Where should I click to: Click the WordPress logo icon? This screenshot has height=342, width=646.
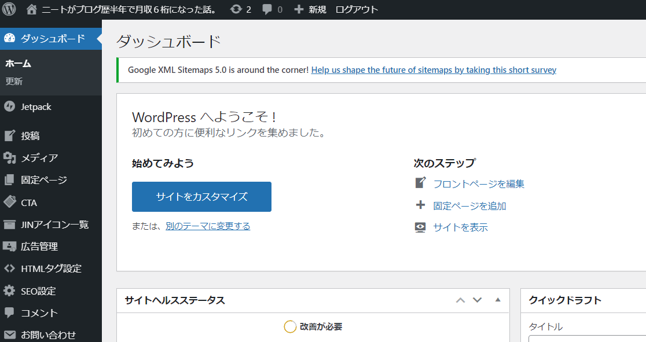coord(9,9)
